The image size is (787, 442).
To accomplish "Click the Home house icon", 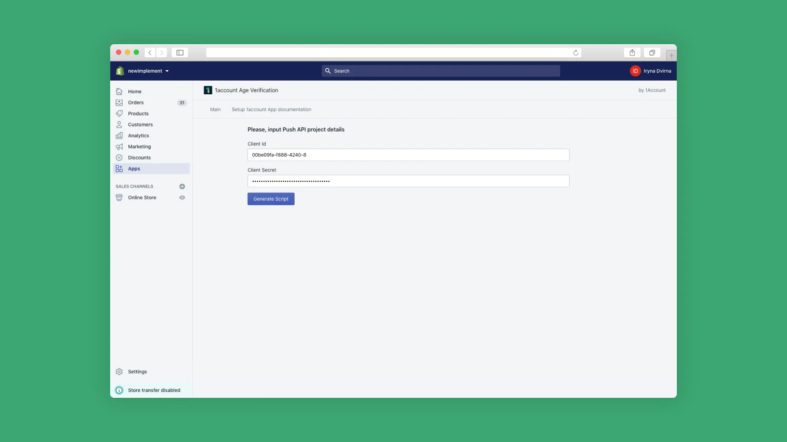I will pos(119,91).
